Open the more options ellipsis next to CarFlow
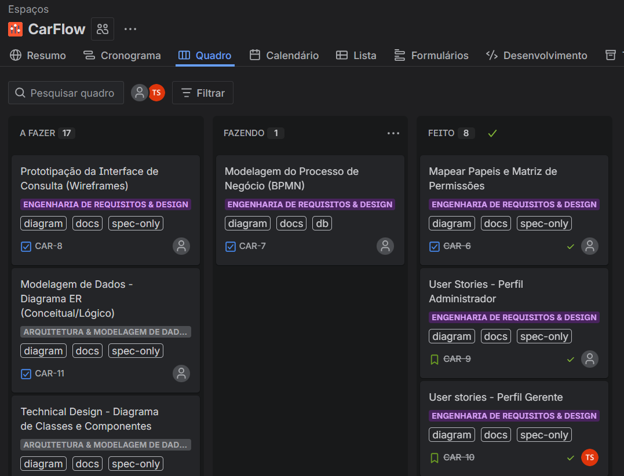The width and height of the screenshot is (624, 476). [130, 29]
